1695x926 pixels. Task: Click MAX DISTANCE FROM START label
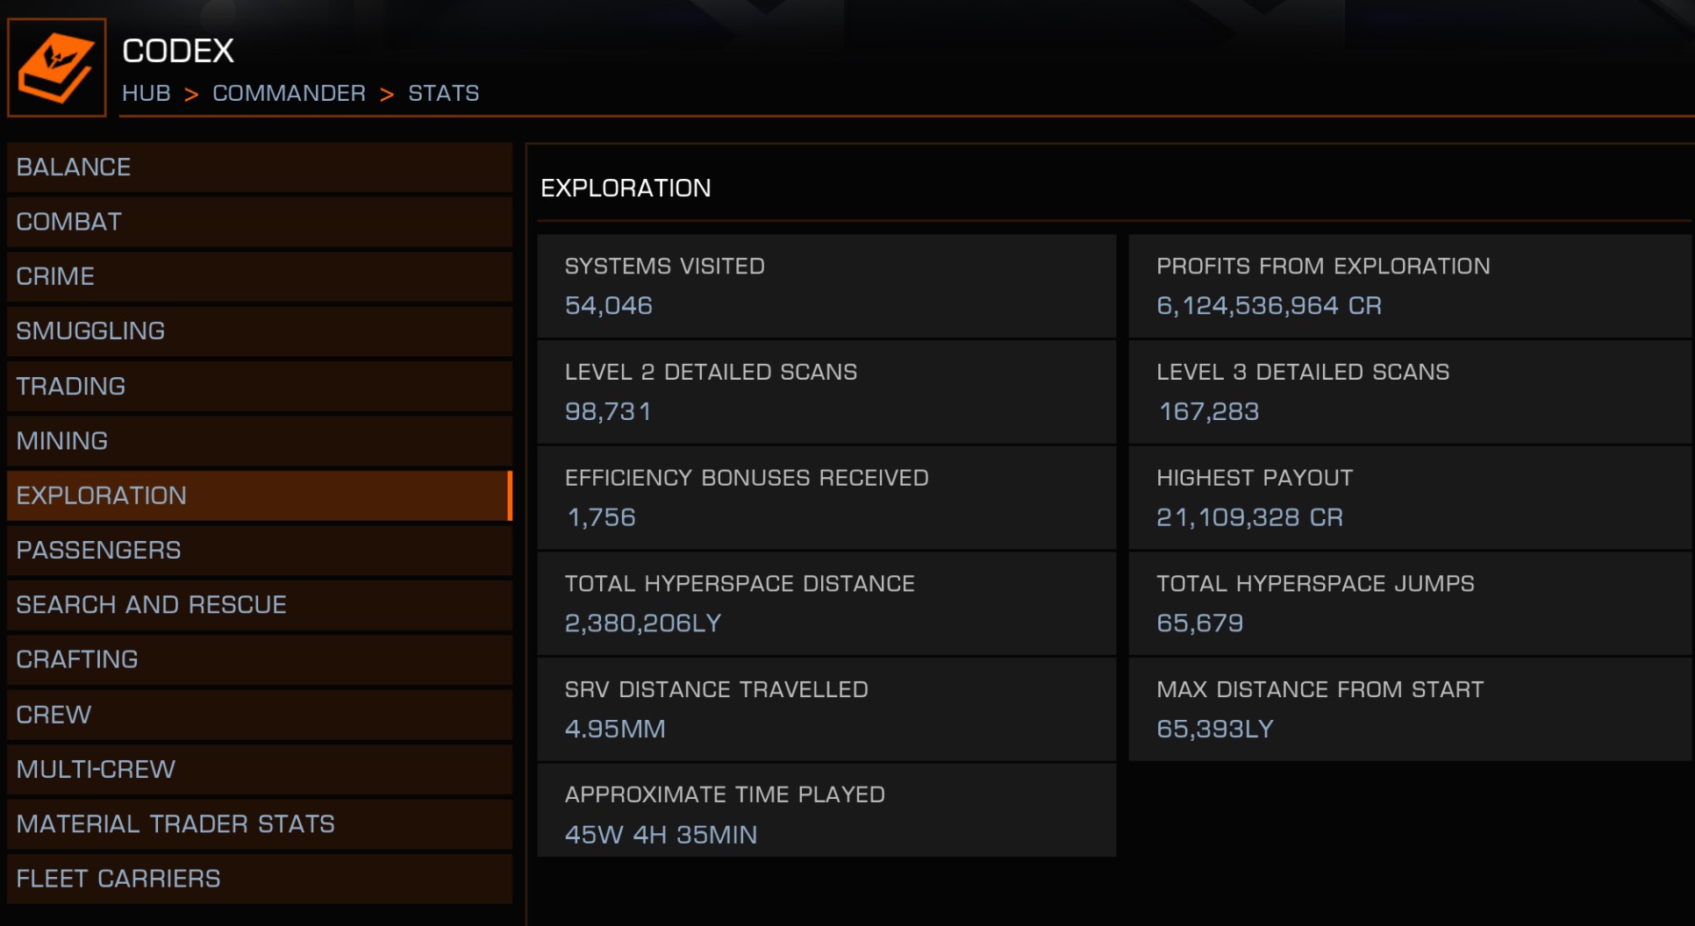1320,690
